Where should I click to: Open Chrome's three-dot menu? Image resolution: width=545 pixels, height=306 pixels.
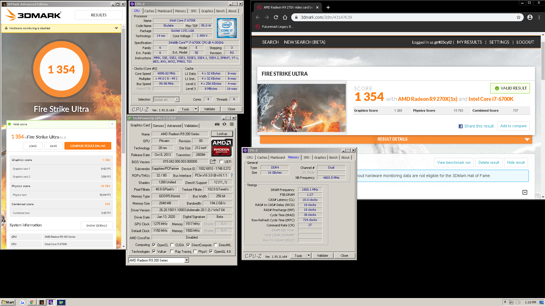pos(539,17)
